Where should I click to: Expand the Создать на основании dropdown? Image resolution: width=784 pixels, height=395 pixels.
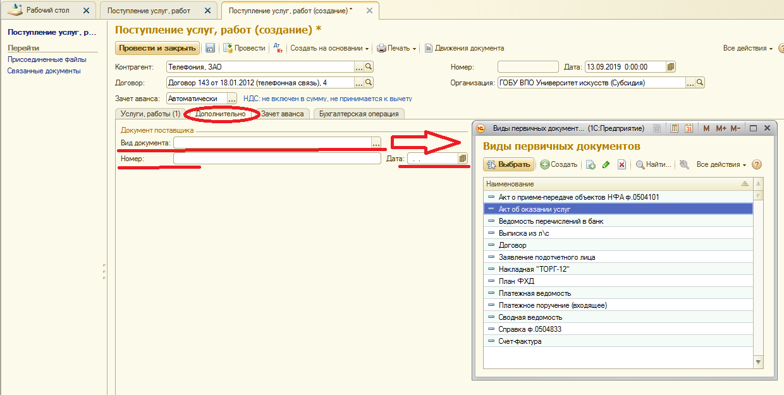coord(329,48)
